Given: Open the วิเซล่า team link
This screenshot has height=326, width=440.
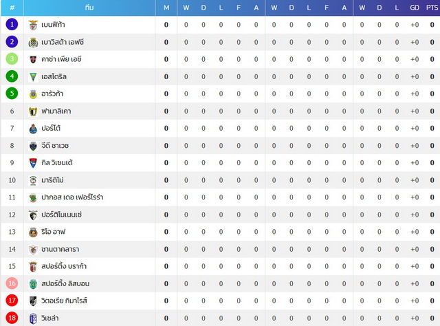Looking at the screenshot, I should [50, 318].
